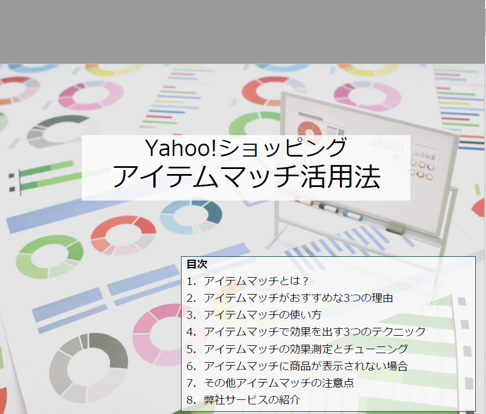Select item 1 'アイテムマッチとは？'
The height and width of the screenshot is (414, 486).
click(x=248, y=281)
